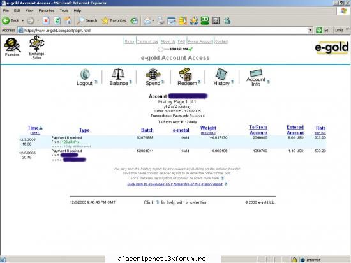Screen dimensions: 351x263
Task: Open the About Us link
Action: coord(168,41)
